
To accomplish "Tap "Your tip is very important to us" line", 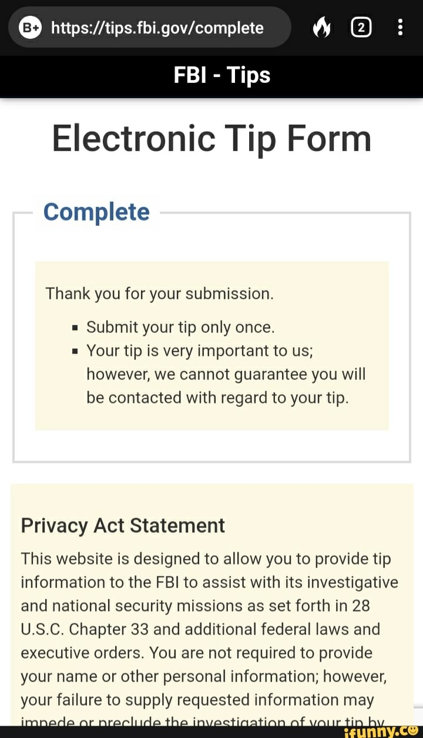I will click(200, 350).
